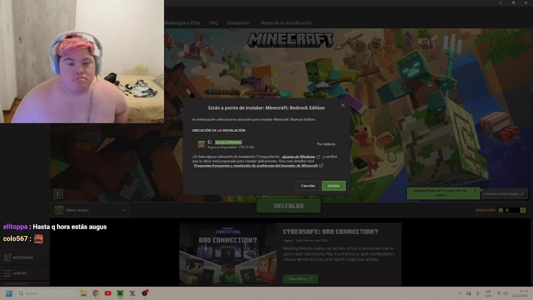Click the news date '9 de febrero de 2026'

(x=311, y=240)
